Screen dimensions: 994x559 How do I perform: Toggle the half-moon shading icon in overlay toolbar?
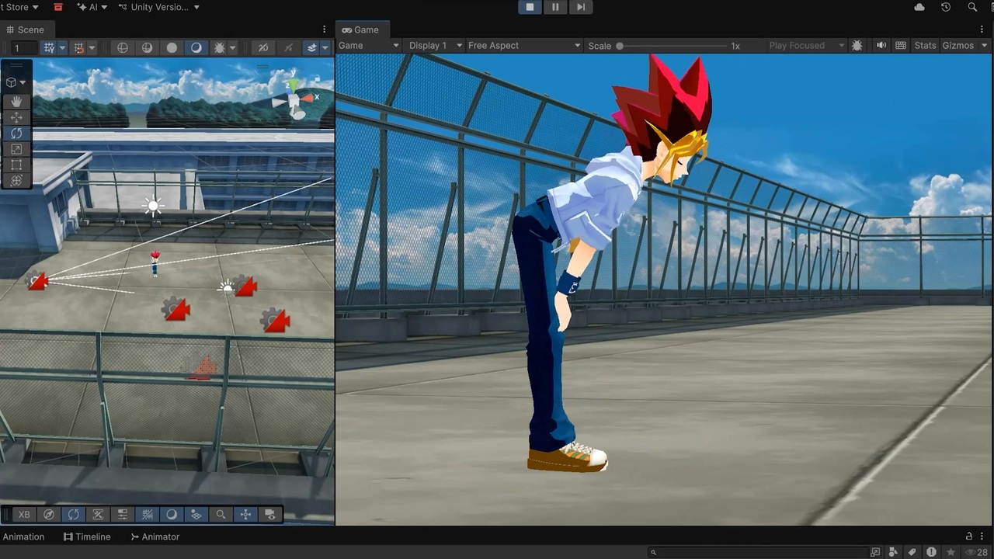point(172,514)
